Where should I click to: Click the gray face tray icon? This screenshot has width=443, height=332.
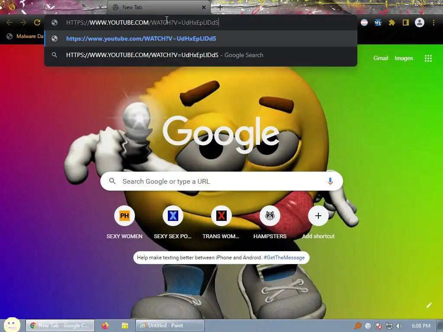click(368, 326)
